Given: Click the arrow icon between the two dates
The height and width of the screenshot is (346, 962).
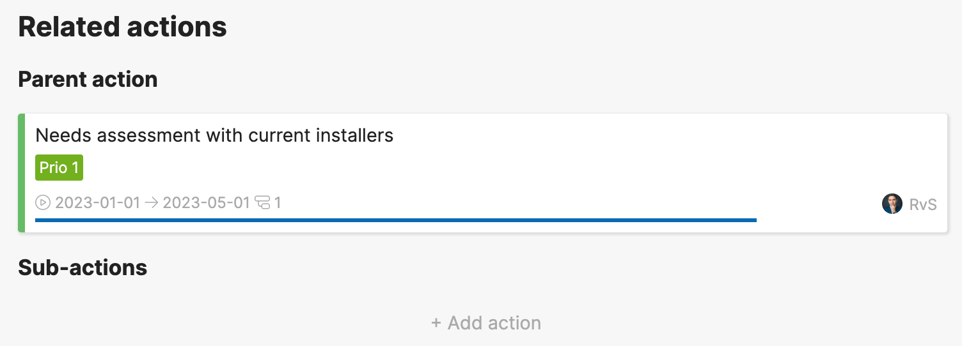Looking at the screenshot, I should (x=152, y=203).
